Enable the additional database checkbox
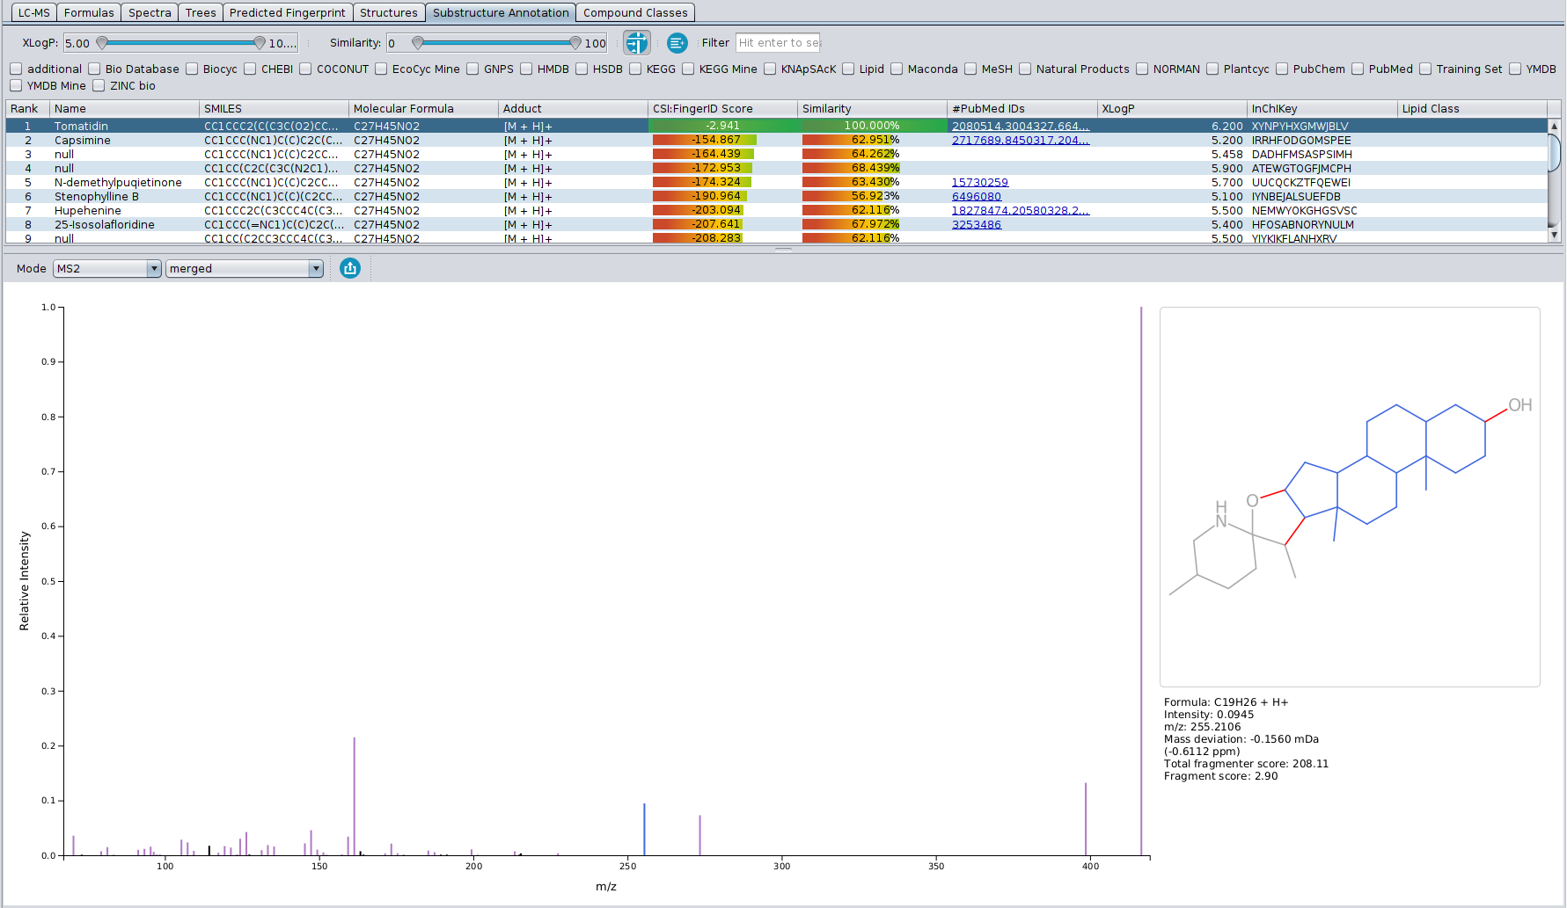 coord(16,69)
